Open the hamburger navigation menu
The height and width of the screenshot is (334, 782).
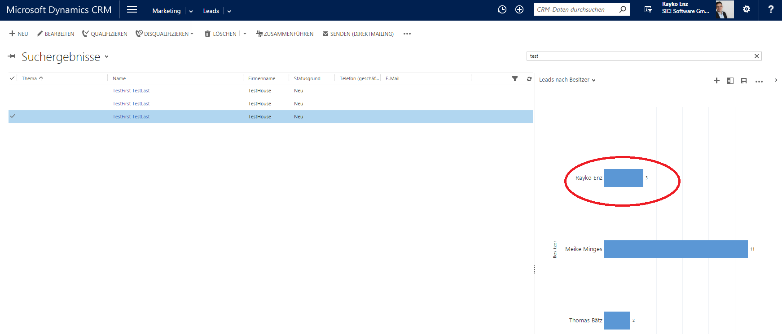(132, 9)
